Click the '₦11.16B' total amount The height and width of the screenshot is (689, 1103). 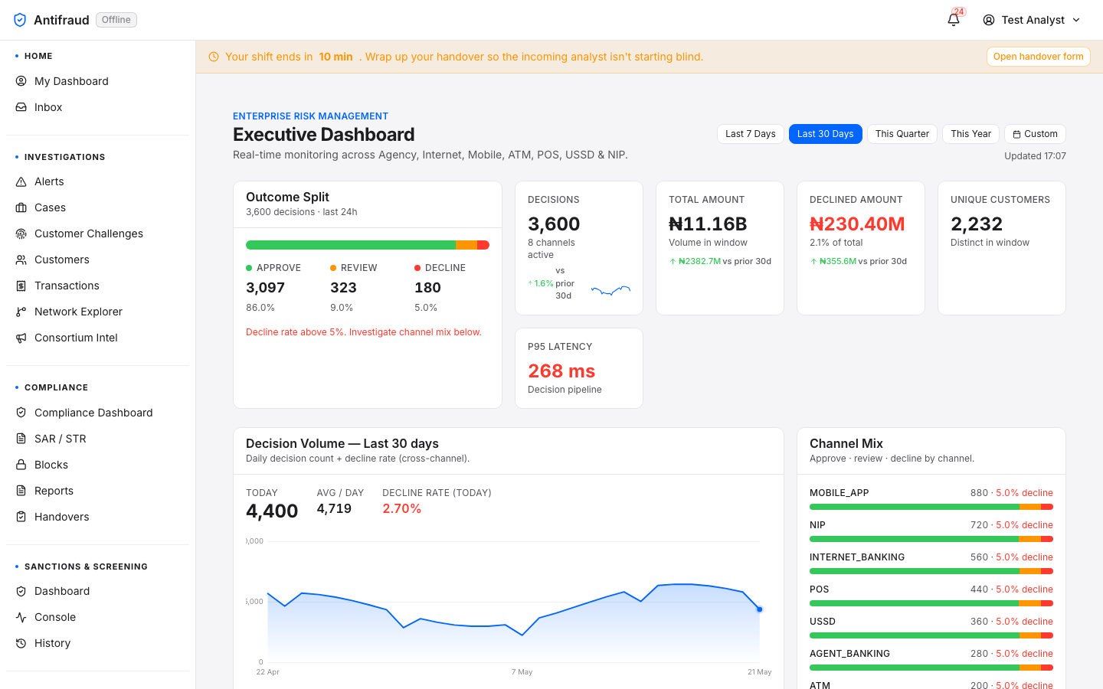[708, 224]
